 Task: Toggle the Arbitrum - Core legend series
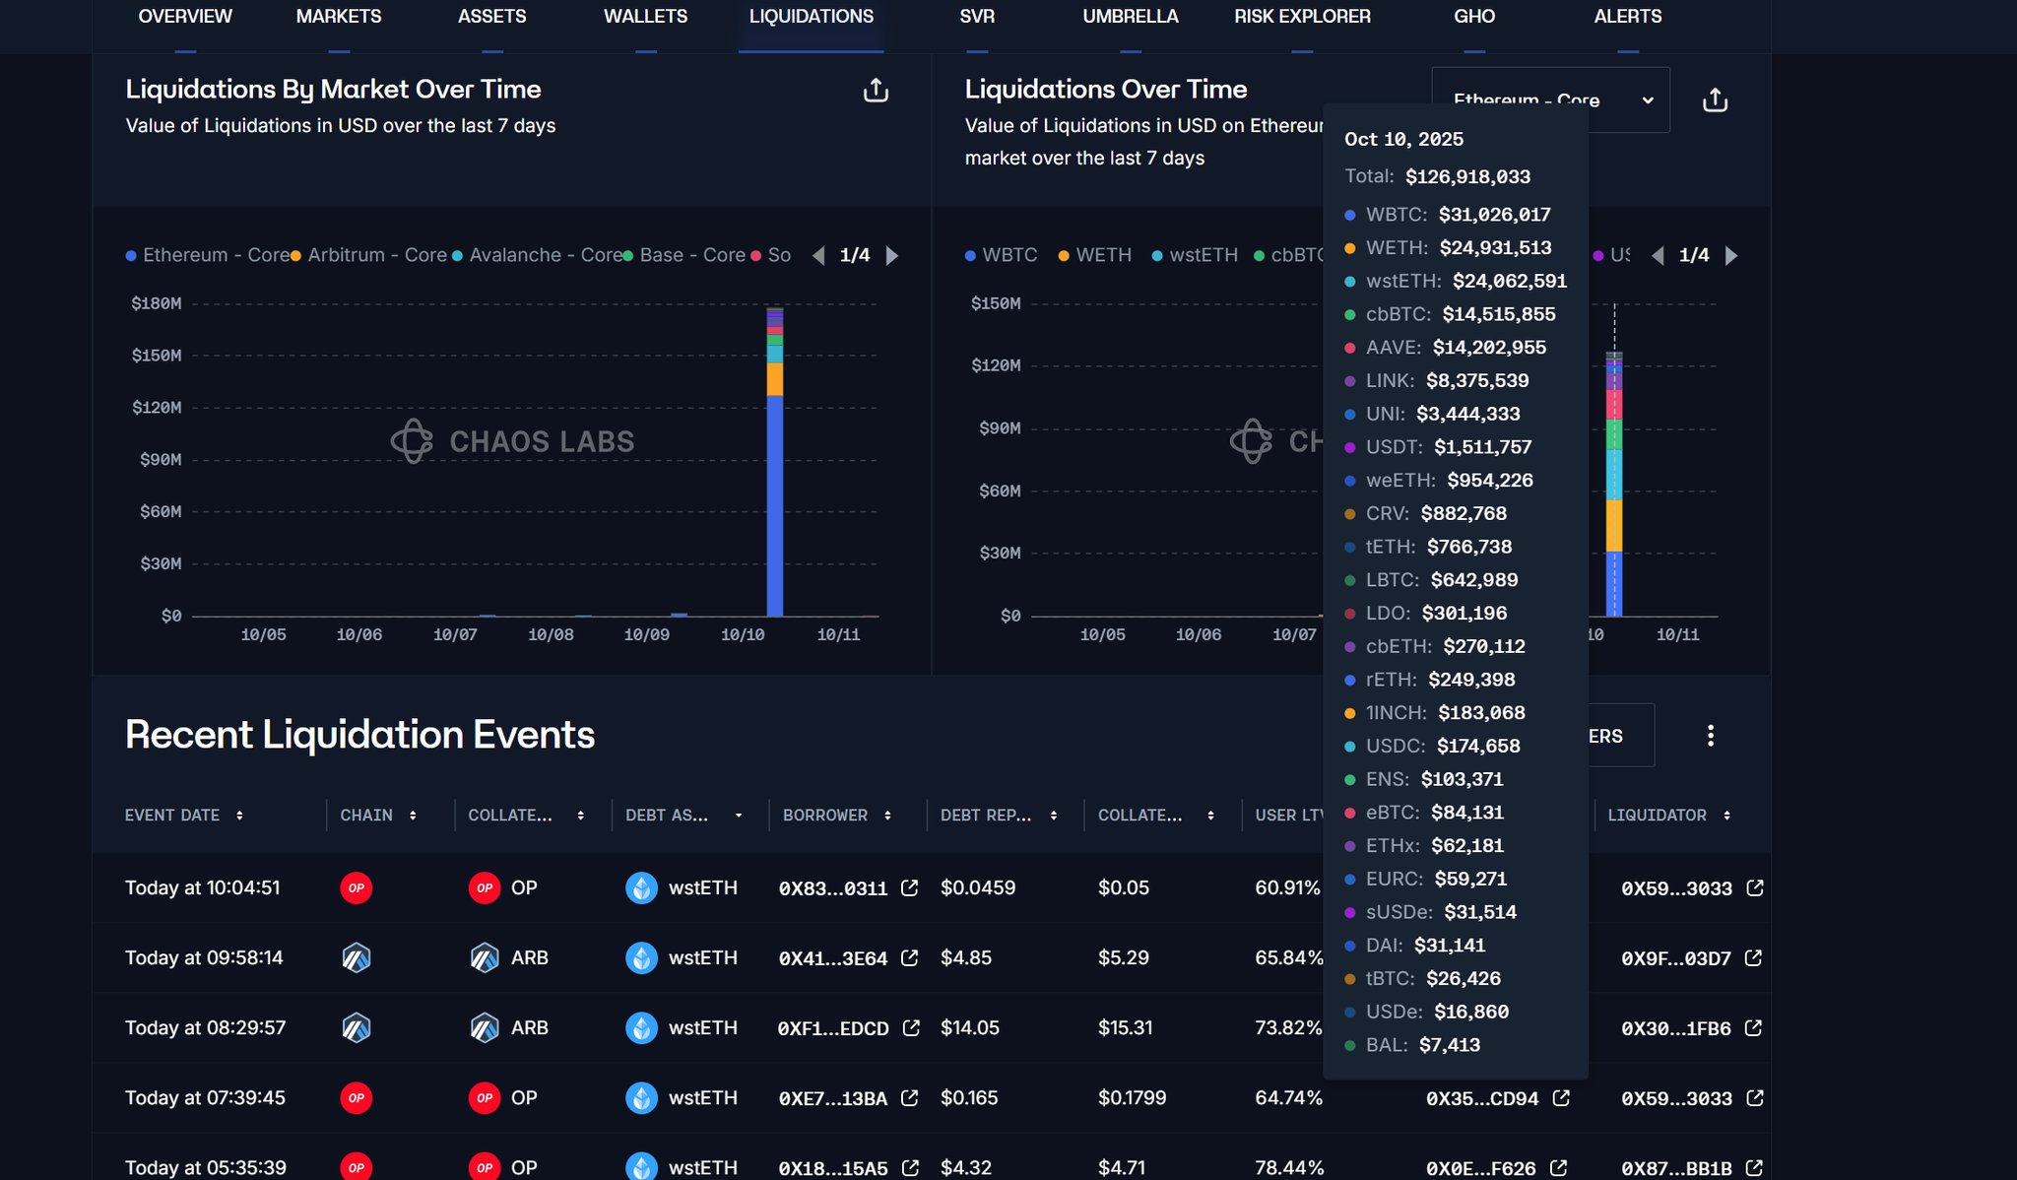[376, 255]
